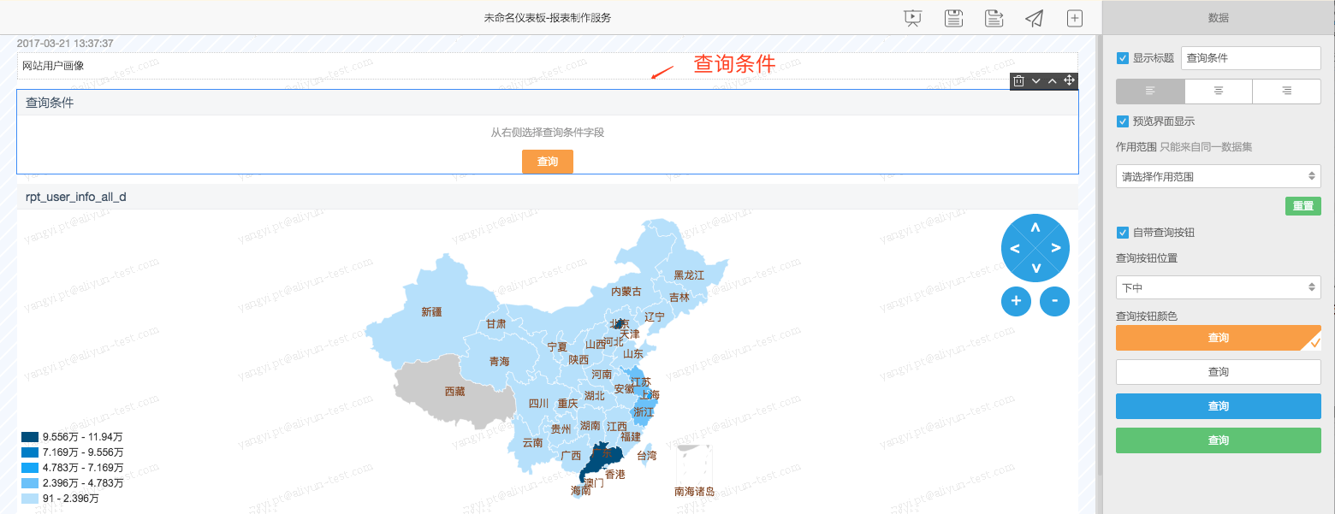Open the 下中 button position dropdown
The image size is (1335, 514).
pos(1217,287)
